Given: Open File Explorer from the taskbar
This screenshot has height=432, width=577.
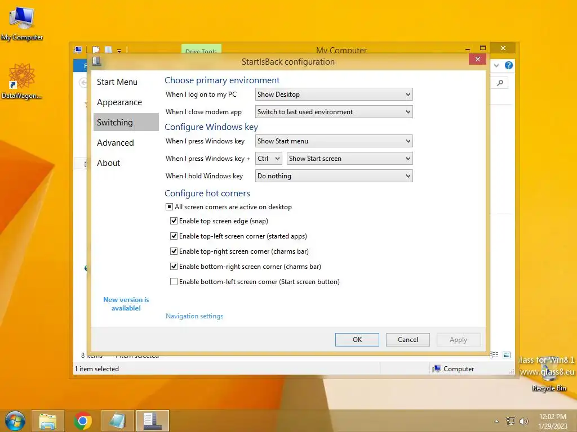Looking at the screenshot, I should click(48, 421).
